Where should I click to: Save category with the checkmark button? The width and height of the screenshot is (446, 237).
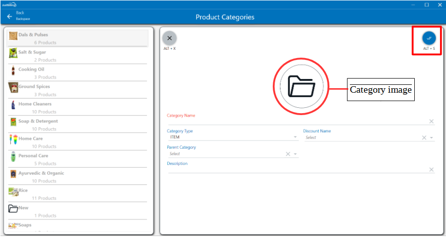pyautogui.click(x=429, y=38)
